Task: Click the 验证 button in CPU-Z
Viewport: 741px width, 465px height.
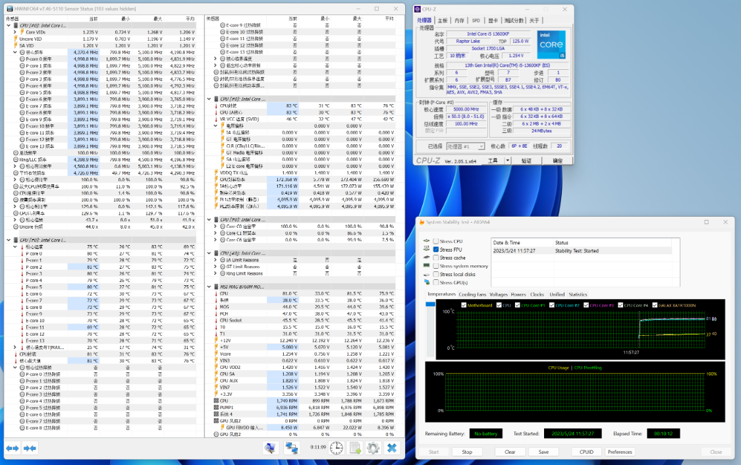Action: pyautogui.click(x=526, y=161)
